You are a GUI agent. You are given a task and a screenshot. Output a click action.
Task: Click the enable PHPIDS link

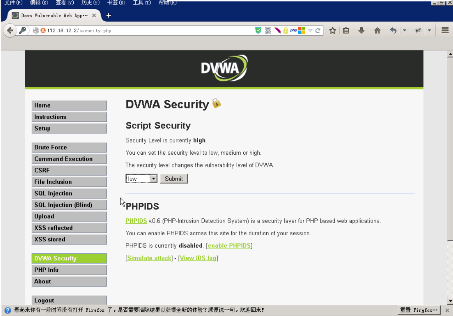[x=229, y=246]
